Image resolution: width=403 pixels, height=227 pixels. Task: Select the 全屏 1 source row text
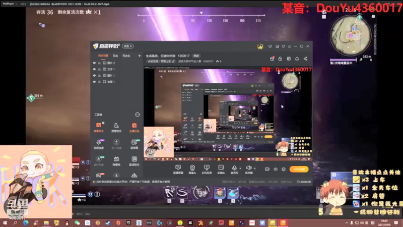click(x=111, y=82)
